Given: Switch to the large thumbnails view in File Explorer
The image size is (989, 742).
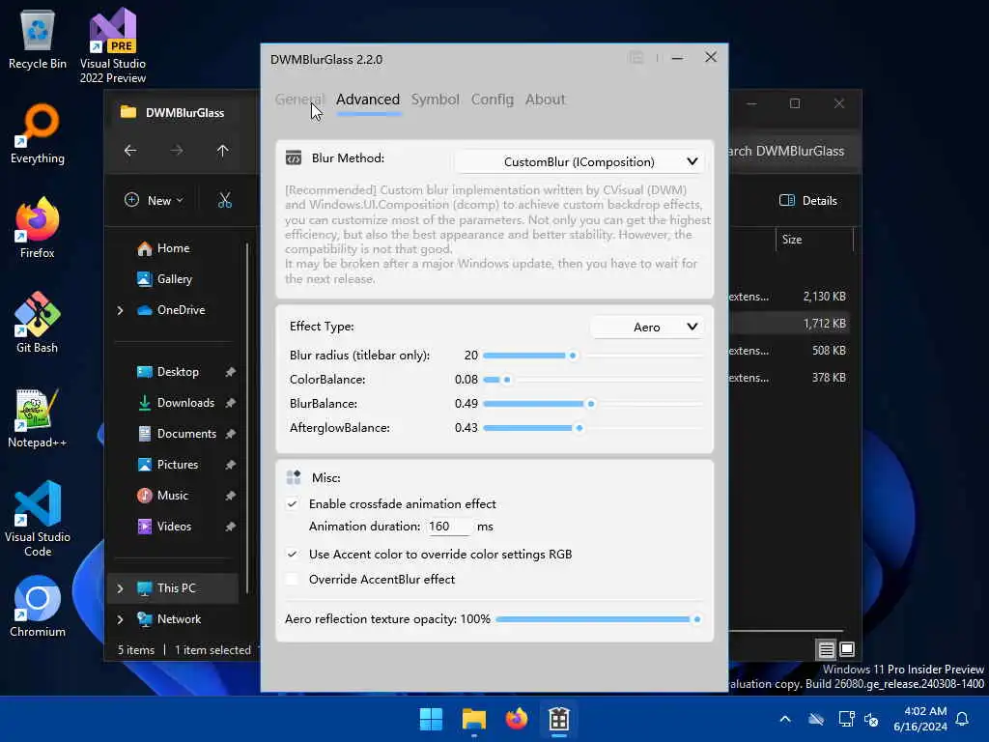Looking at the screenshot, I should coord(847,648).
